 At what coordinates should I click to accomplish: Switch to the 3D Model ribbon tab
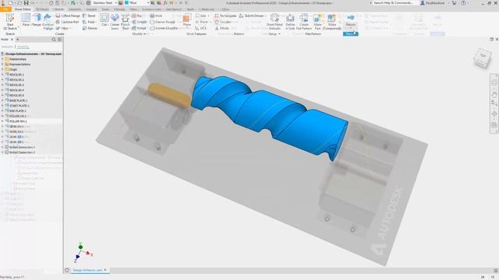coord(42,9)
